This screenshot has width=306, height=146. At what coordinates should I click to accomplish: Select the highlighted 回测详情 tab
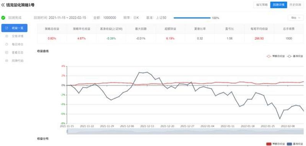(278, 5)
